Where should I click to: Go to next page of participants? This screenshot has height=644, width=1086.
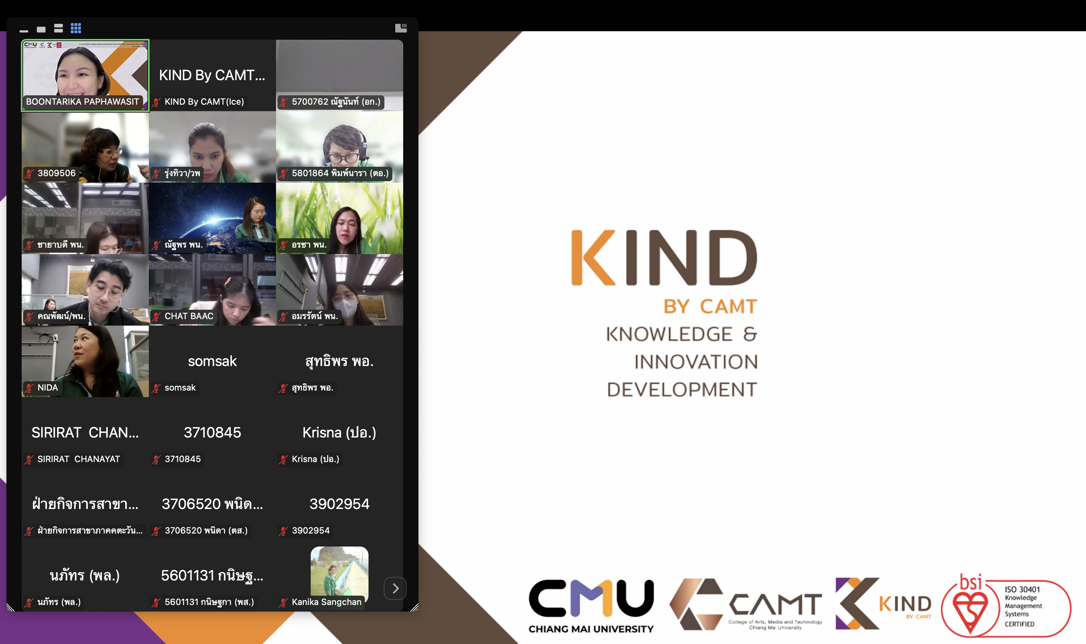[395, 588]
